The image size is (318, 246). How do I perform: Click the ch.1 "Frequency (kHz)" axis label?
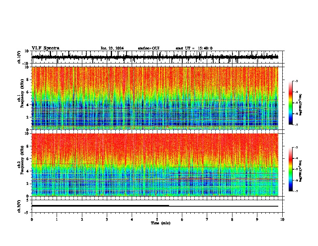tap(22, 93)
